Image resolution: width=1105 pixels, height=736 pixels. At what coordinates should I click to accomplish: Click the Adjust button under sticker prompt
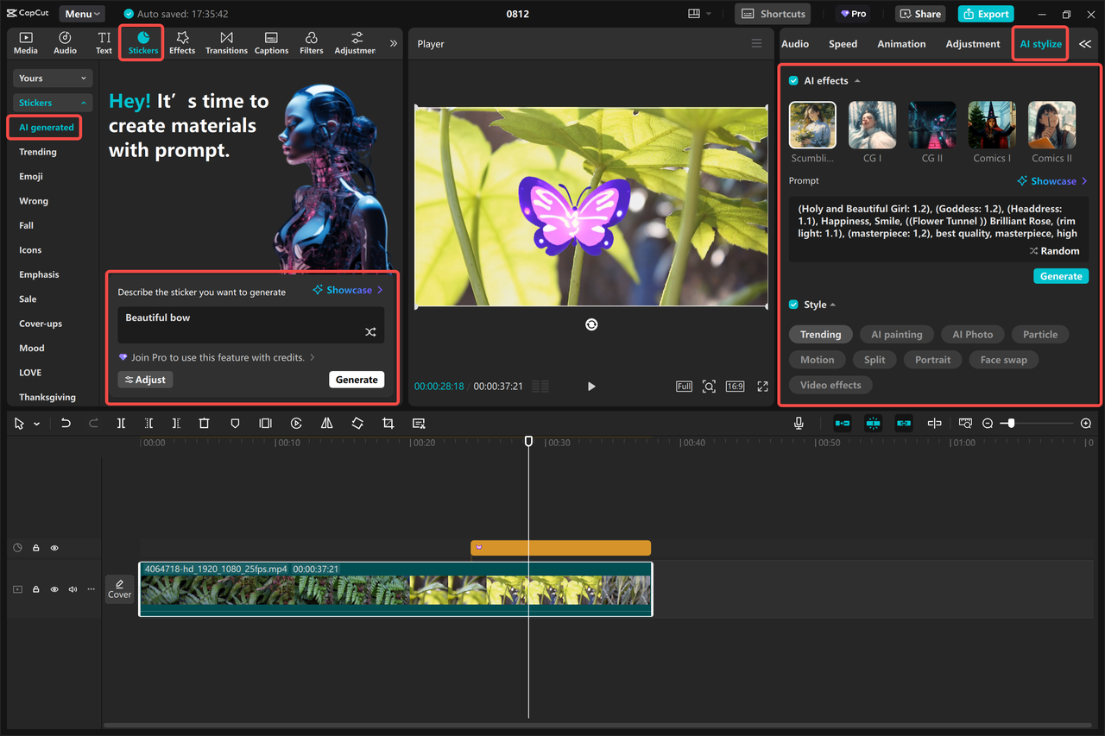coord(145,380)
